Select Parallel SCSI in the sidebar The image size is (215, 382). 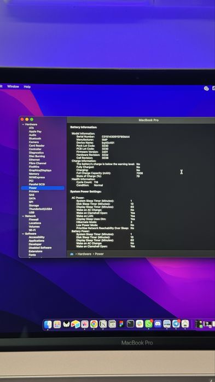point(37,184)
